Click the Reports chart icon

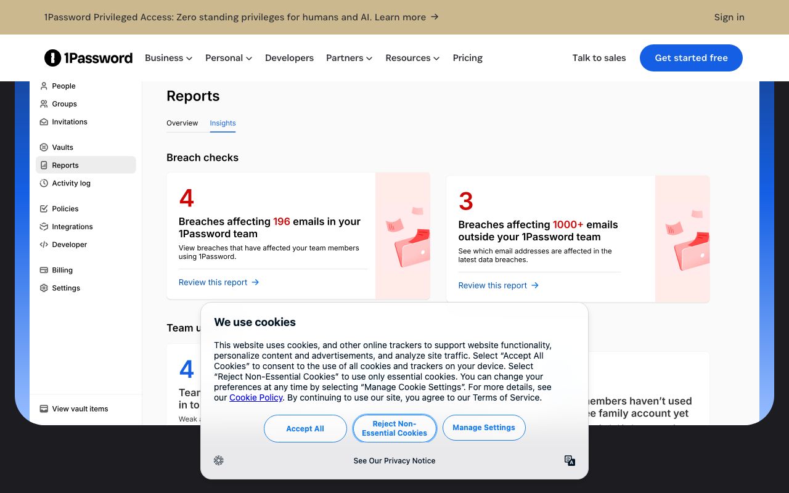coord(44,165)
